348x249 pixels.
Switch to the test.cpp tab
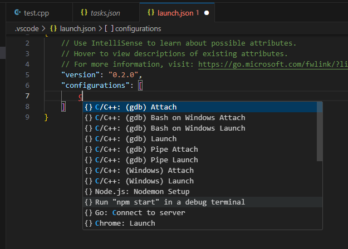pyautogui.click(x=35, y=12)
